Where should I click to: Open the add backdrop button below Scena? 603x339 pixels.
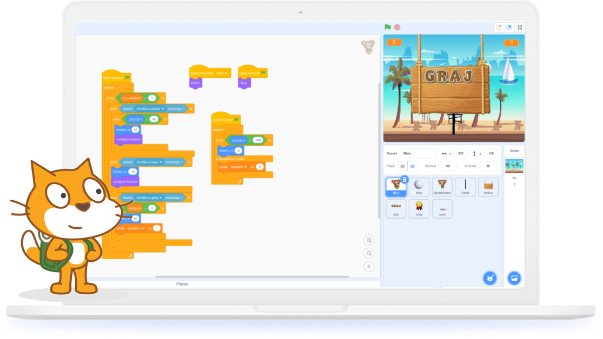[514, 278]
